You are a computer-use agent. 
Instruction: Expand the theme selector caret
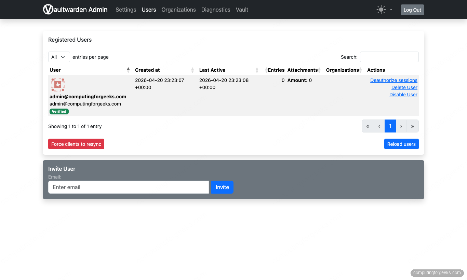(x=390, y=10)
